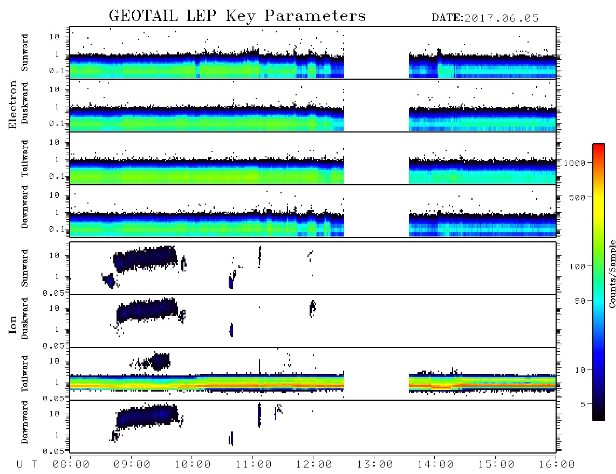The width and height of the screenshot is (616, 474).
Task: Click the DATE:2017.06.05 label
Action: 485,18
